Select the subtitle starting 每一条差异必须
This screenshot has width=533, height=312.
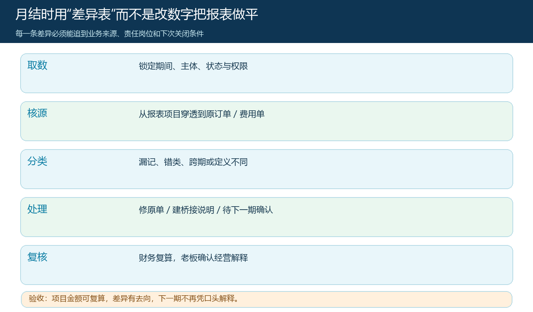110,33
